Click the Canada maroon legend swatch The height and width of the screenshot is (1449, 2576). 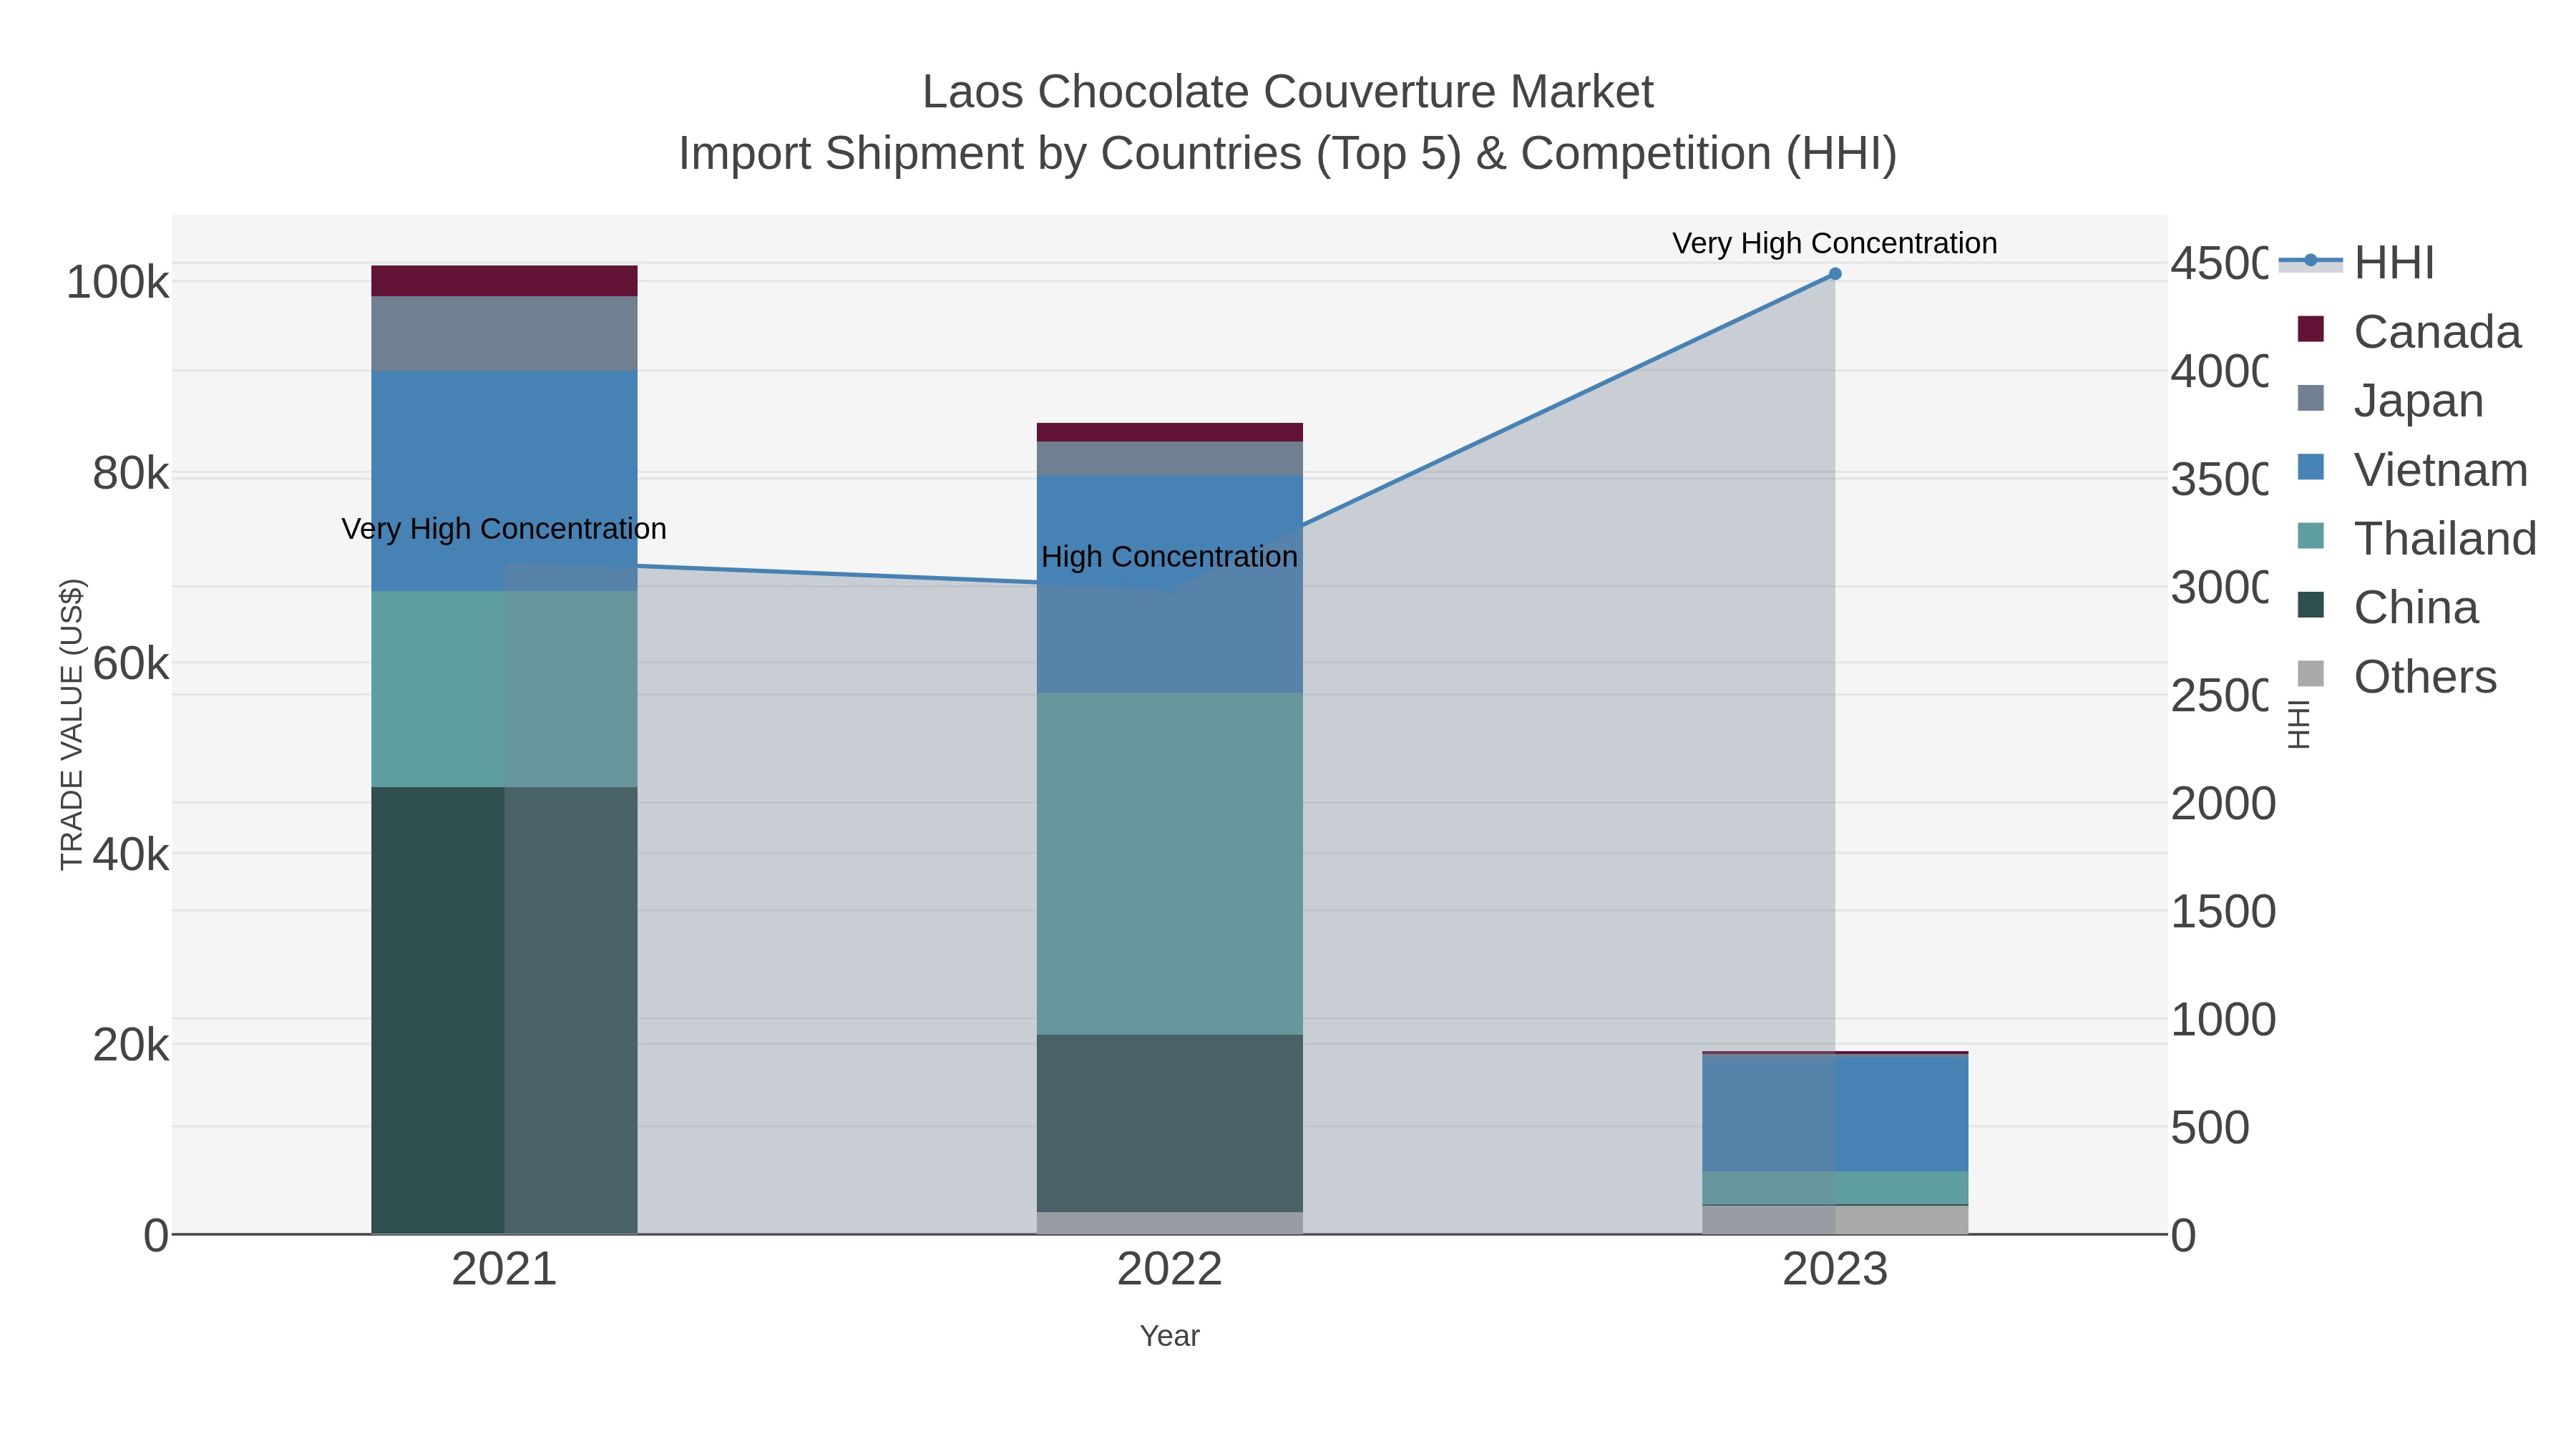pyautogui.click(x=2311, y=329)
